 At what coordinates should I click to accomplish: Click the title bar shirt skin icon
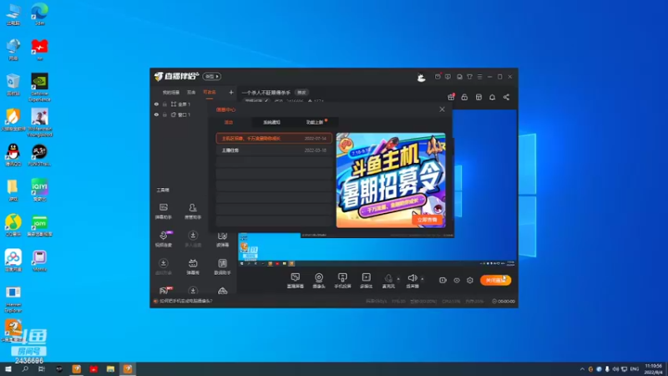coord(469,77)
